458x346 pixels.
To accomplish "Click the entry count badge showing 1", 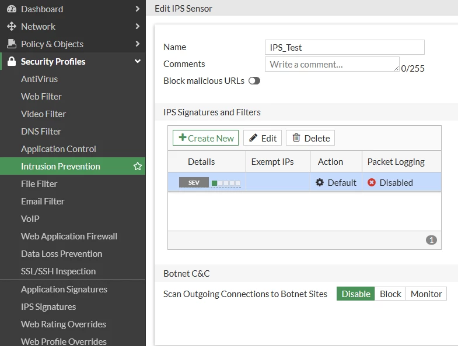I will (431, 240).
